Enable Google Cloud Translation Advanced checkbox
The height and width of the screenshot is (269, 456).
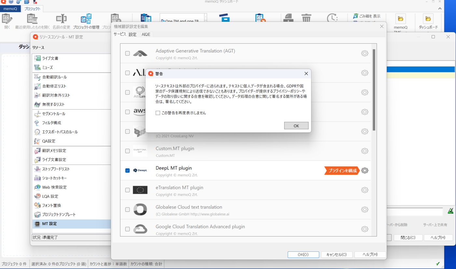pyautogui.click(x=128, y=229)
